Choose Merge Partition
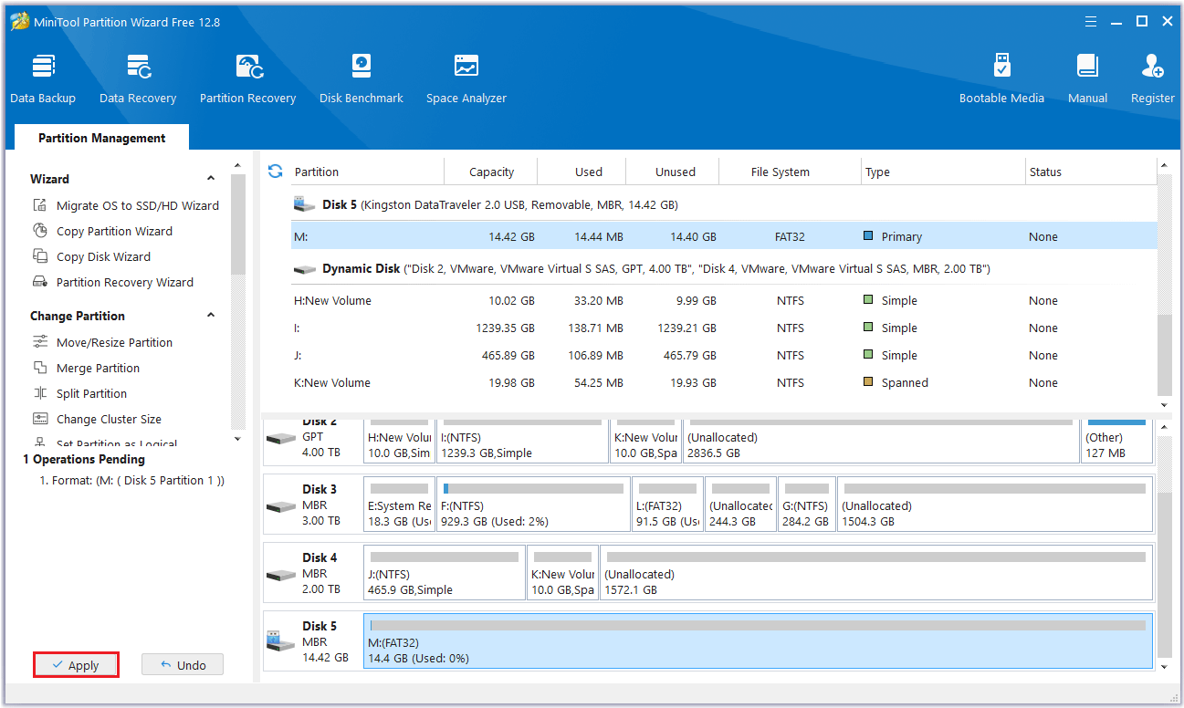 click(98, 368)
